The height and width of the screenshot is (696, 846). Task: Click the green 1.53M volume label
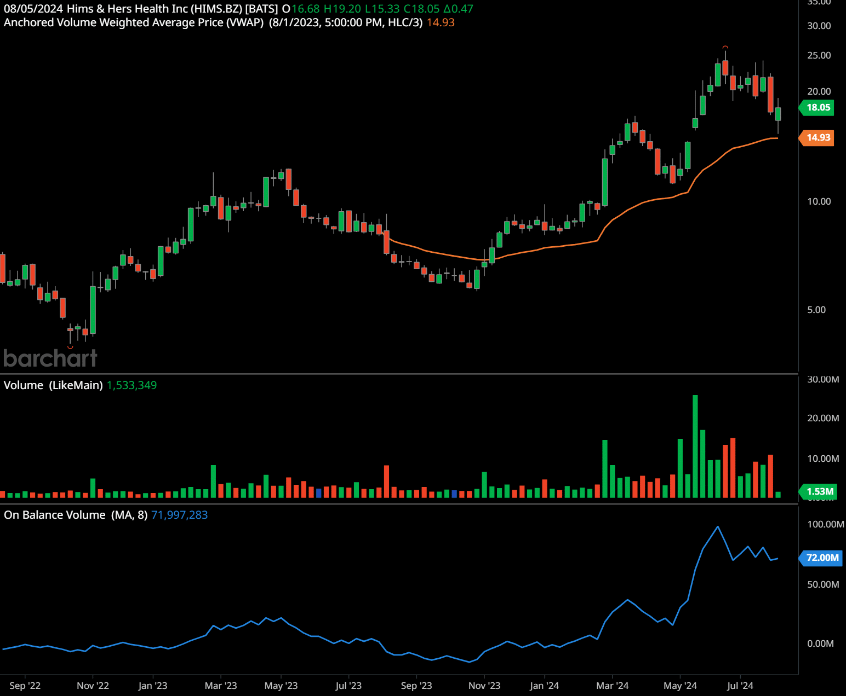pos(818,491)
